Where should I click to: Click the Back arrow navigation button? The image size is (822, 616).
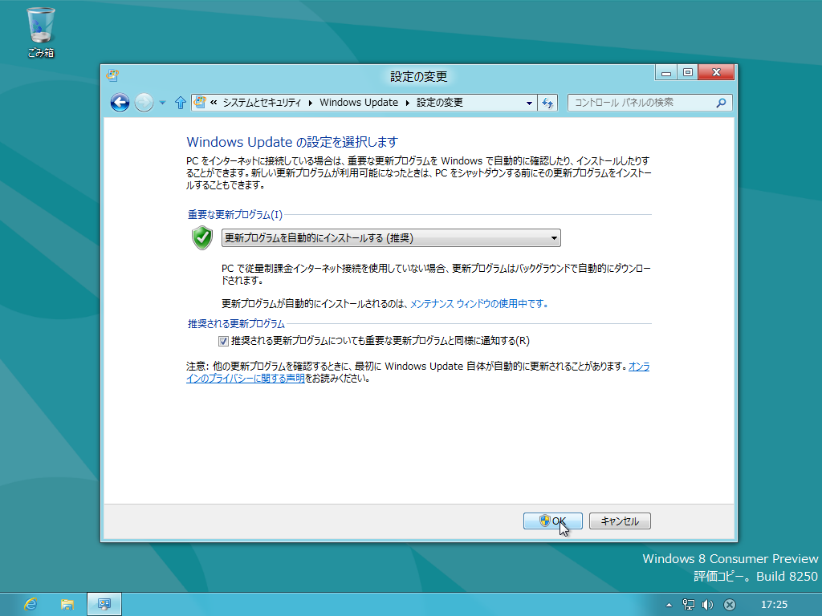point(120,103)
